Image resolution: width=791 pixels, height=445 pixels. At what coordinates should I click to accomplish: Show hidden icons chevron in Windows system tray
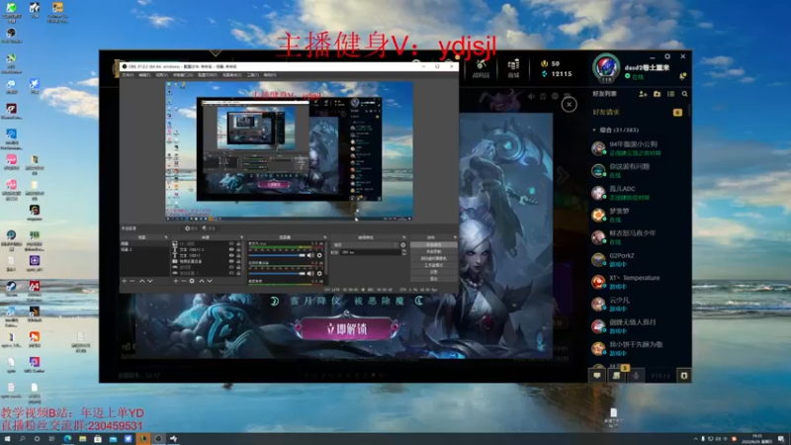point(696,439)
